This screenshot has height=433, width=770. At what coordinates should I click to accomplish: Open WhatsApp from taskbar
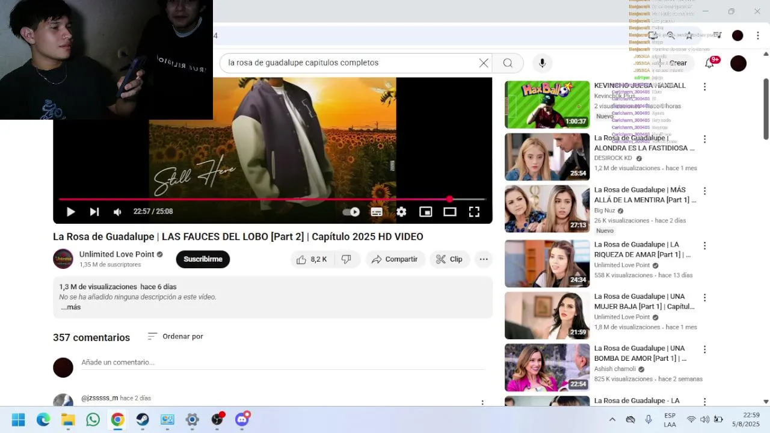[x=93, y=420]
